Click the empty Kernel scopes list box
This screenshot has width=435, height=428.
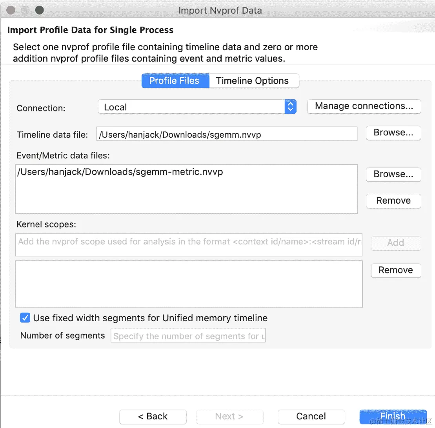[x=189, y=284]
